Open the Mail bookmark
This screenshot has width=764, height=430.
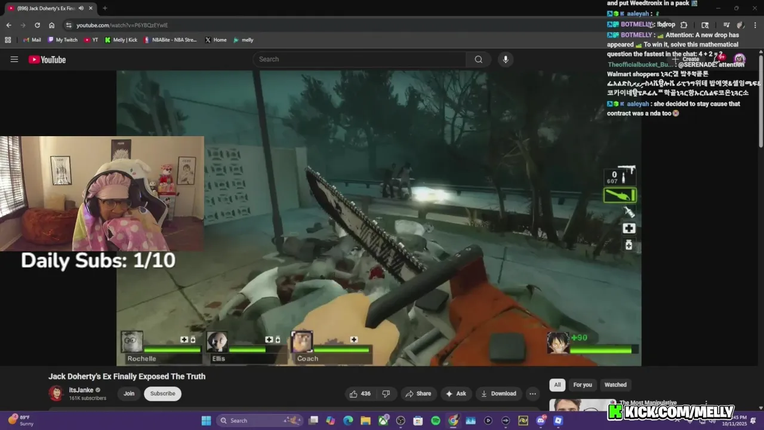point(32,40)
